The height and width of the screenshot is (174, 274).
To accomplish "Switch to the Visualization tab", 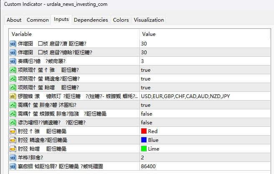I will tap(149, 20).
